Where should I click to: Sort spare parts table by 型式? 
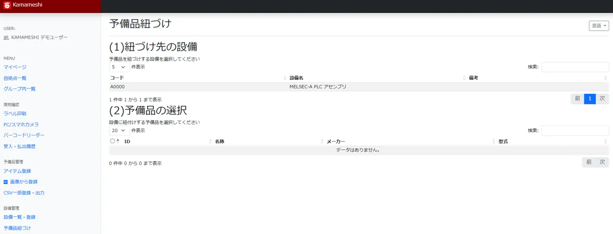[553, 142]
